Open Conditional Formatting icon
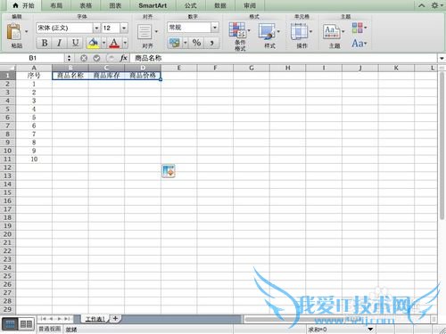Image resolution: width=446 pixels, height=334 pixels. (237, 30)
